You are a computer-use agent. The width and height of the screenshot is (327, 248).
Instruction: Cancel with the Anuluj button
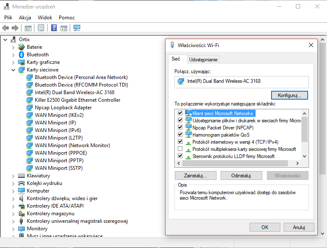pos(299,227)
